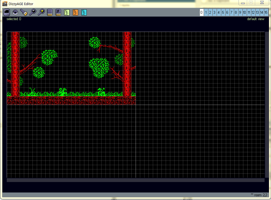Click the eye view-mode icon
Viewport: 271px width, 200px height.
(15, 12)
